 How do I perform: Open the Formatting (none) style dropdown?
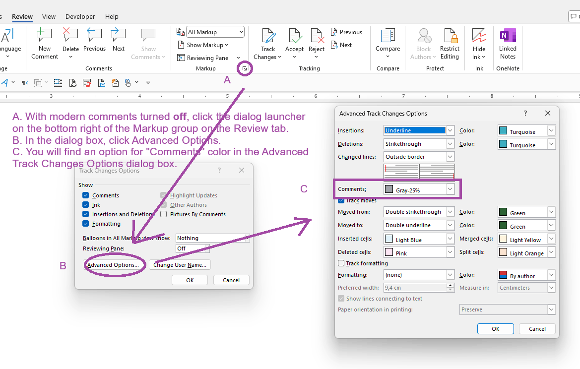419,275
